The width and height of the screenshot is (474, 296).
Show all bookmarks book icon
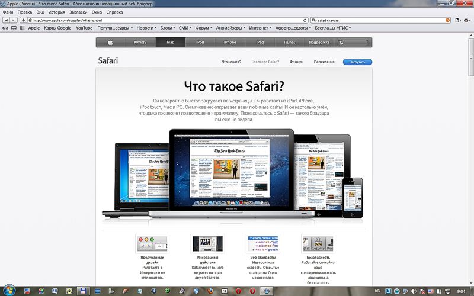point(14,28)
